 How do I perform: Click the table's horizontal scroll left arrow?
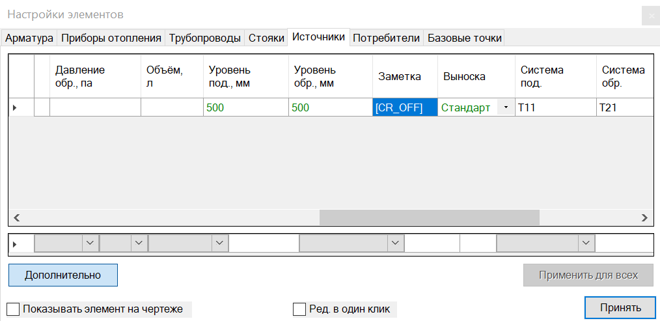click(x=17, y=217)
